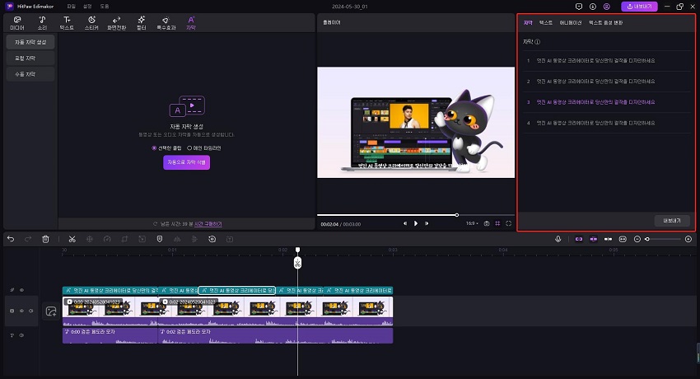Zoom in timeline with plus circle icon
Screen dimensions: 700x379
[688, 239]
